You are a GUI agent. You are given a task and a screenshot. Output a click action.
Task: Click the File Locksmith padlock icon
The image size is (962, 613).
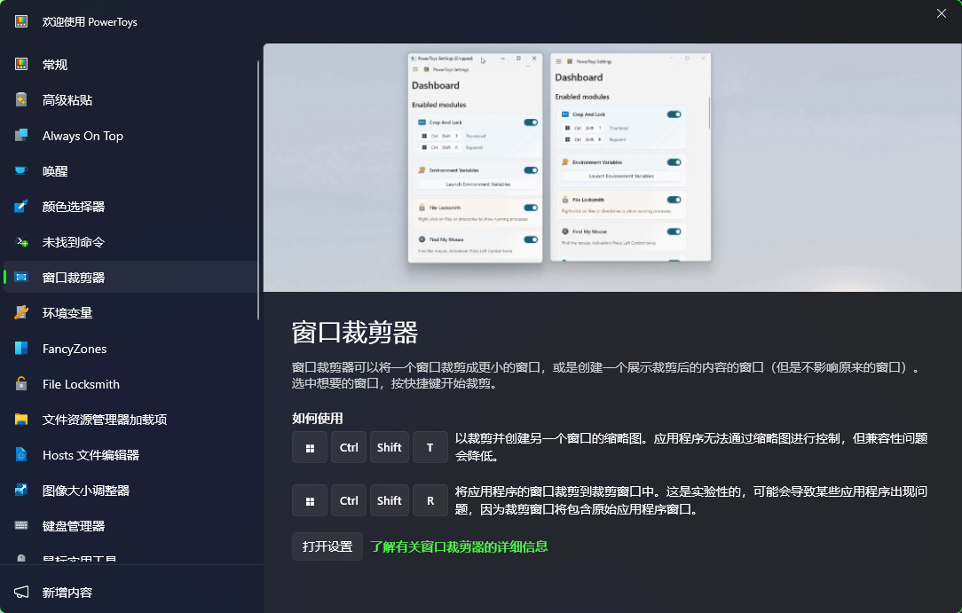(21, 384)
